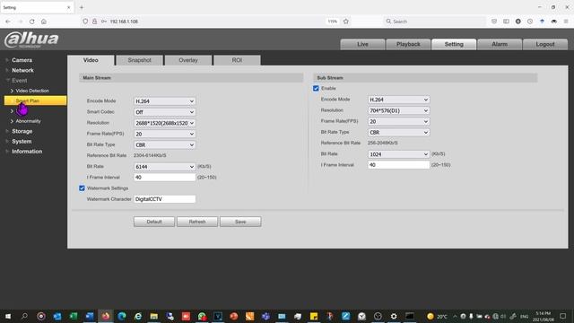574x323 pixels.
Task: Open Sub Stream Bit Rate 1024 dropdown
Action: pos(398,154)
